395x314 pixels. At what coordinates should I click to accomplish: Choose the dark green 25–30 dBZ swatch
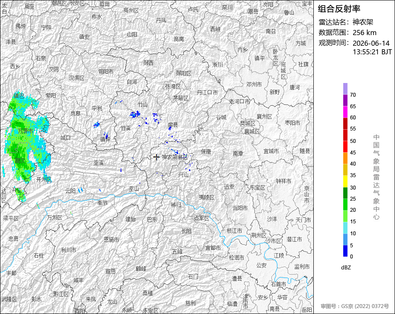(345, 193)
